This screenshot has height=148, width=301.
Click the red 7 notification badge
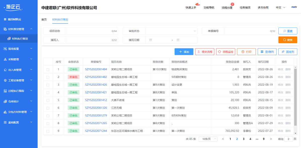(x=232, y=4)
